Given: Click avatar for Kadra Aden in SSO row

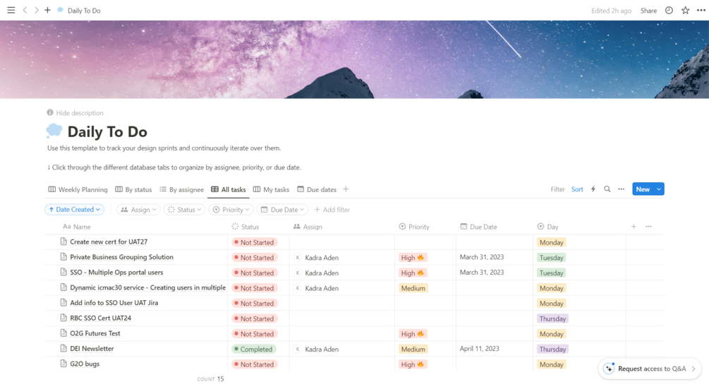Looking at the screenshot, I should (x=298, y=273).
